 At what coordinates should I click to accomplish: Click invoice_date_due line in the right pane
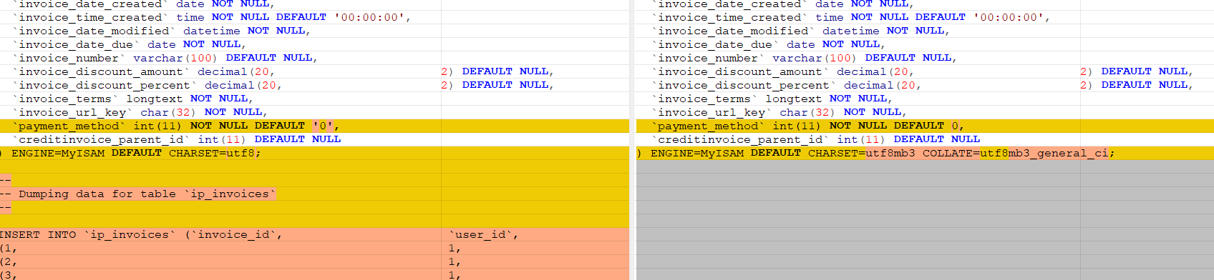tap(925, 44)
